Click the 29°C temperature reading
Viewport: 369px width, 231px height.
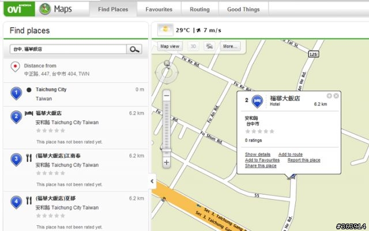click(183, 30)
